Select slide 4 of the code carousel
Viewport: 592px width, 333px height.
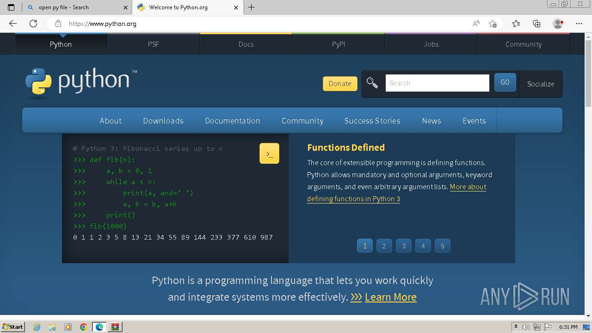pyautogui.click(x=423, y=246)
